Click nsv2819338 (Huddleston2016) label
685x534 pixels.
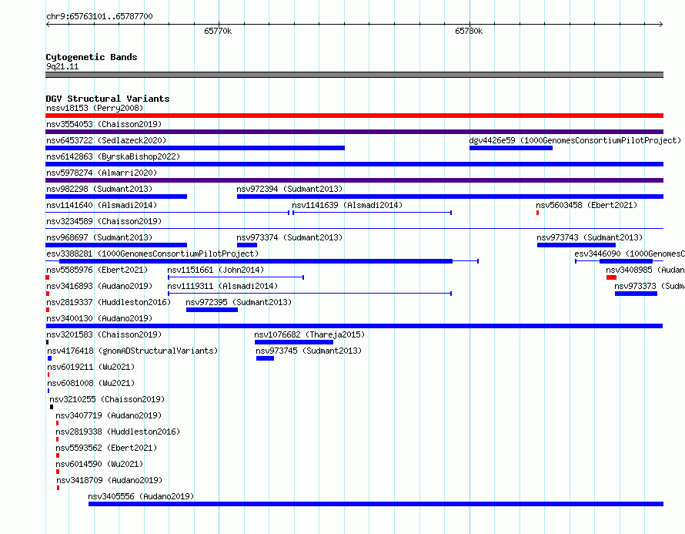(x=118, y=432)
